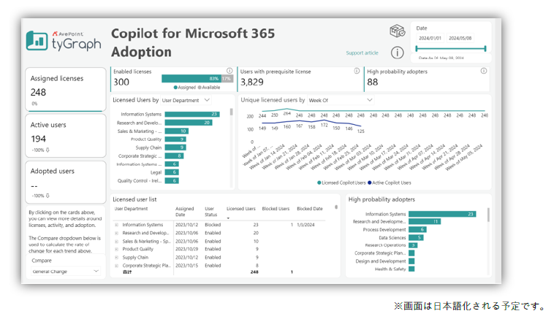This screenshot has width=554, height=319.
Task: Click the 1/3/2024 blocked date cell
Action: click(x=306, y=225)
